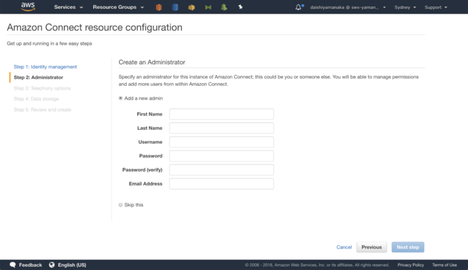Click the globe language icon
This screenshot has width=468, height=270.
pos(52,265)
